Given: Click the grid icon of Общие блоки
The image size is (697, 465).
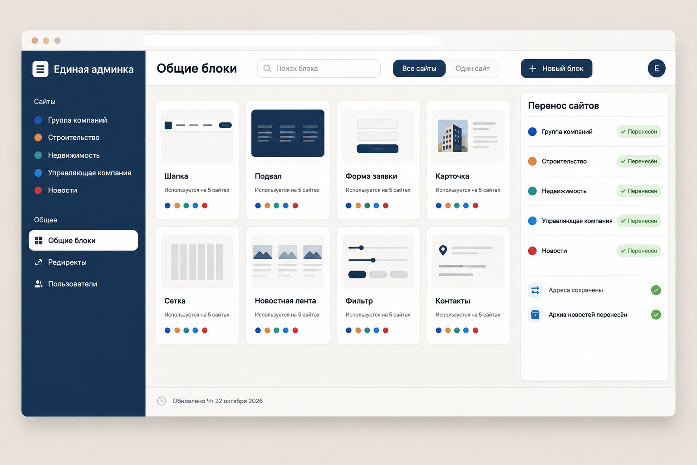Looking at the screenshot, I should (39, 241).
